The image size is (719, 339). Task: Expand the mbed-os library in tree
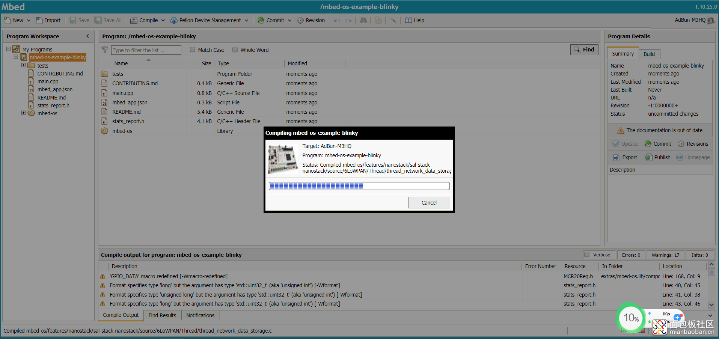[23, 113]
